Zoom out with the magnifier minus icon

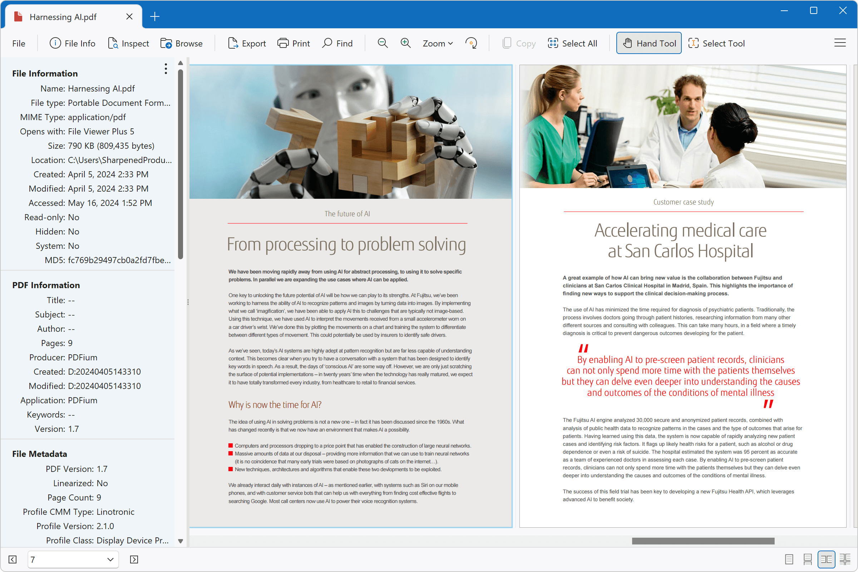tap(382, 43)
